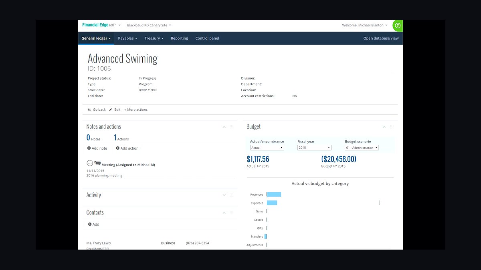The height and width of the screenshot is (270, 481).
Task: Grab the Contacts tile grip icon
Action: click(x=232, y=213)
